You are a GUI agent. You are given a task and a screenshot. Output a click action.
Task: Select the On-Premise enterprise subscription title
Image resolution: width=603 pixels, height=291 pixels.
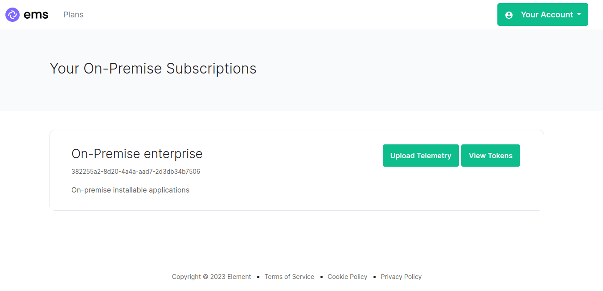point(137,154)
